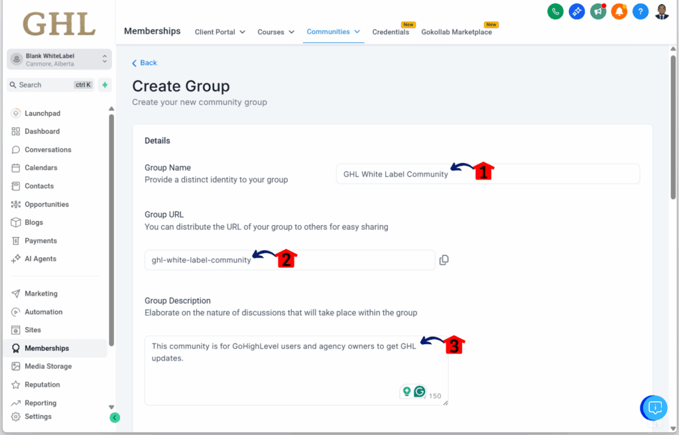Open the Credentials tab
679x435 pixels.
tap(391, 32)
